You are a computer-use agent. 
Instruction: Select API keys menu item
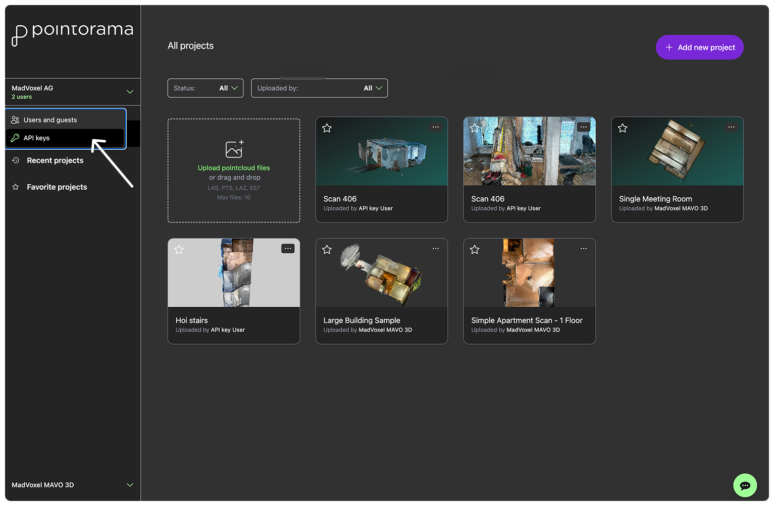[x=36, y=138]
